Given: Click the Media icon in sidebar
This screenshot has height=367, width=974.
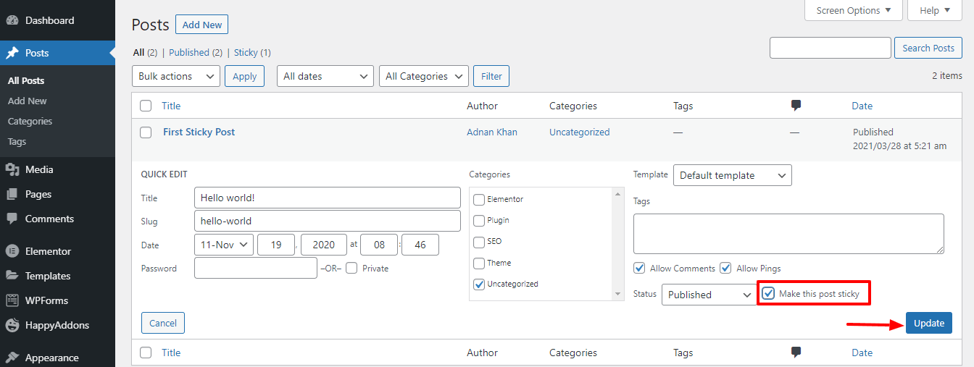Looking at the screenshot, I should [12, 169].
